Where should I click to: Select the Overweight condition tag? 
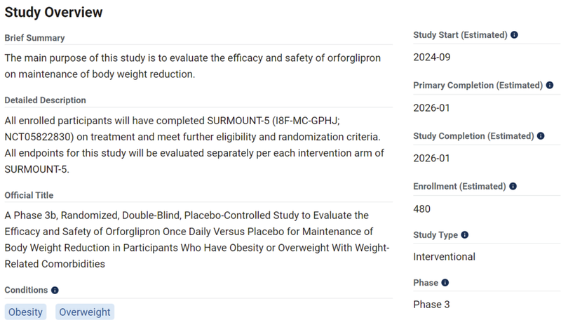click(x=84, y=312)
